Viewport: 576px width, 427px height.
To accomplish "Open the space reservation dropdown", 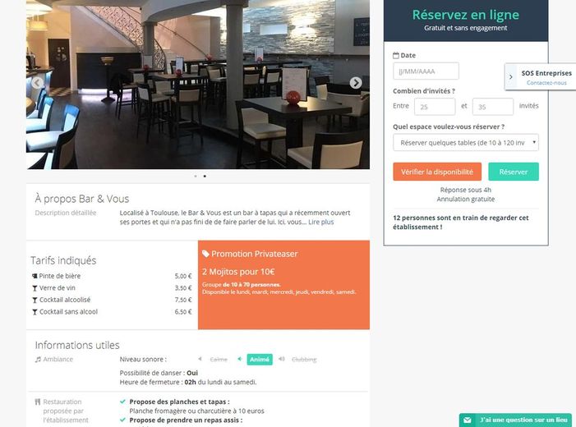I will [x=466, y=142].
